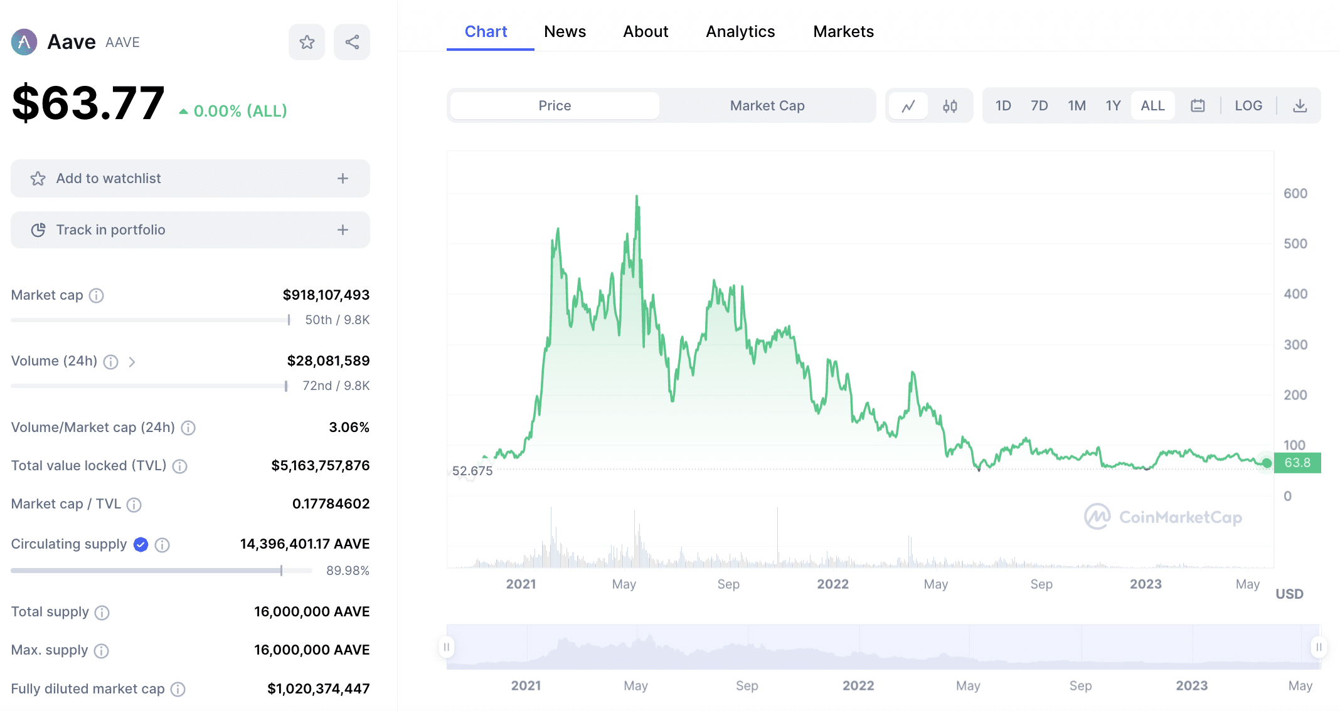The image size is (1340, 711).
Task: Click Max. supply info icon
Action: coord(101,651)
